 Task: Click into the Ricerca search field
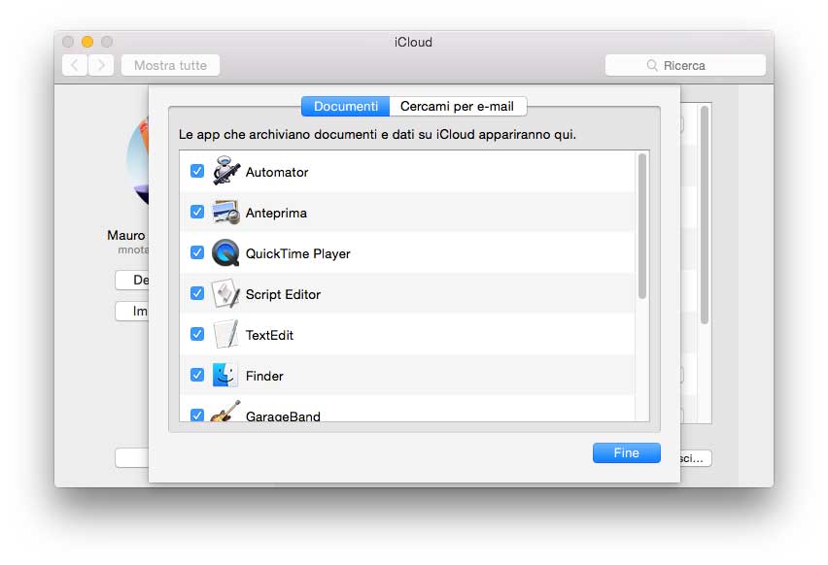(685, 65)
